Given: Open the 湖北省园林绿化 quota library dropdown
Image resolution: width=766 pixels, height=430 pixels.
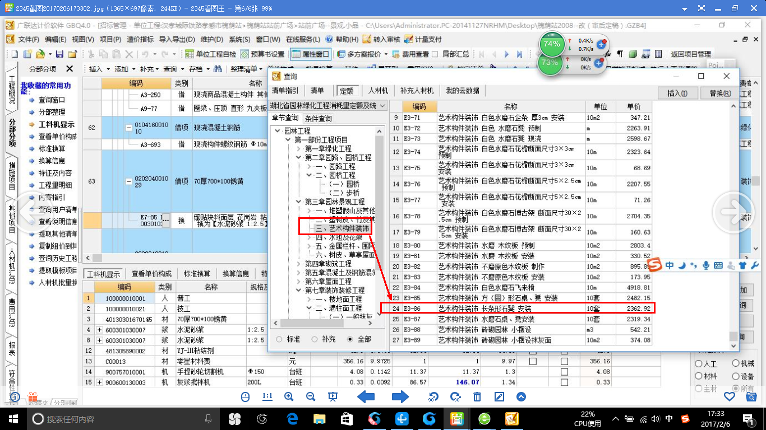Looking at the screenshot, I should point(382,106).
